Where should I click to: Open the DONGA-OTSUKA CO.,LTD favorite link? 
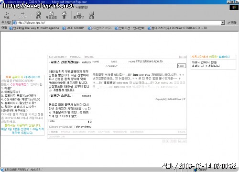point(177,28)
